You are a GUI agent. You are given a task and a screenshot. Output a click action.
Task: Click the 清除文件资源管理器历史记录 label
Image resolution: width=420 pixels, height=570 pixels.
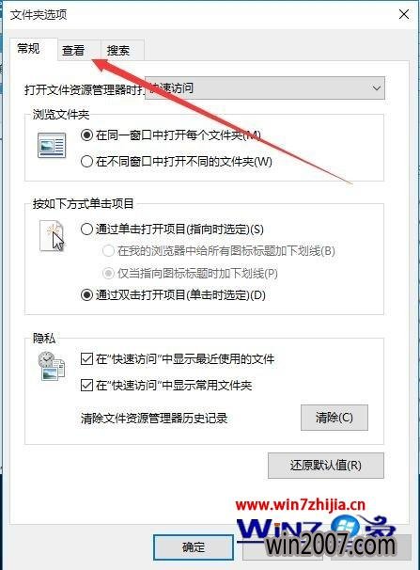click(x=154, y=418)
